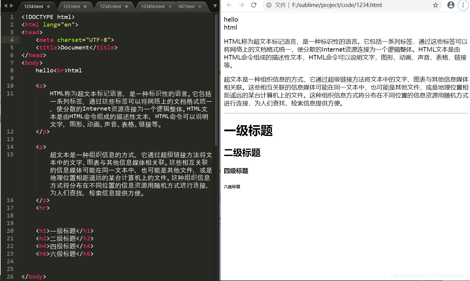This screenshot has height=281, width=470.
Task: Bookmark this page with the star
Action: 435,5
